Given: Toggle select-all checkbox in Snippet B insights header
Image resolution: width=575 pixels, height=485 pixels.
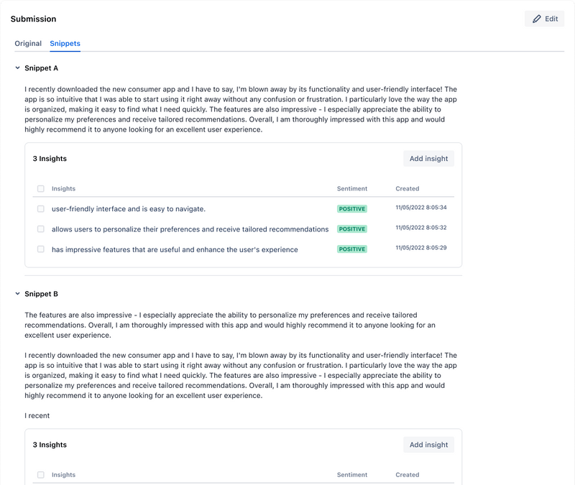Looking at the screenshot, I should (41, 475).
